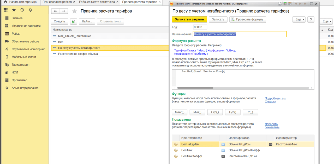The width and height of the screenshot is (334, 164).
Task: Click the back arrow navigation button
Action: click(56, 11)
